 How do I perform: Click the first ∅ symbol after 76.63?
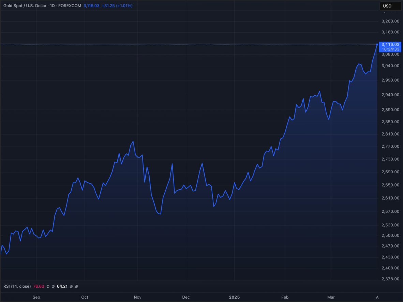[48, 286]
